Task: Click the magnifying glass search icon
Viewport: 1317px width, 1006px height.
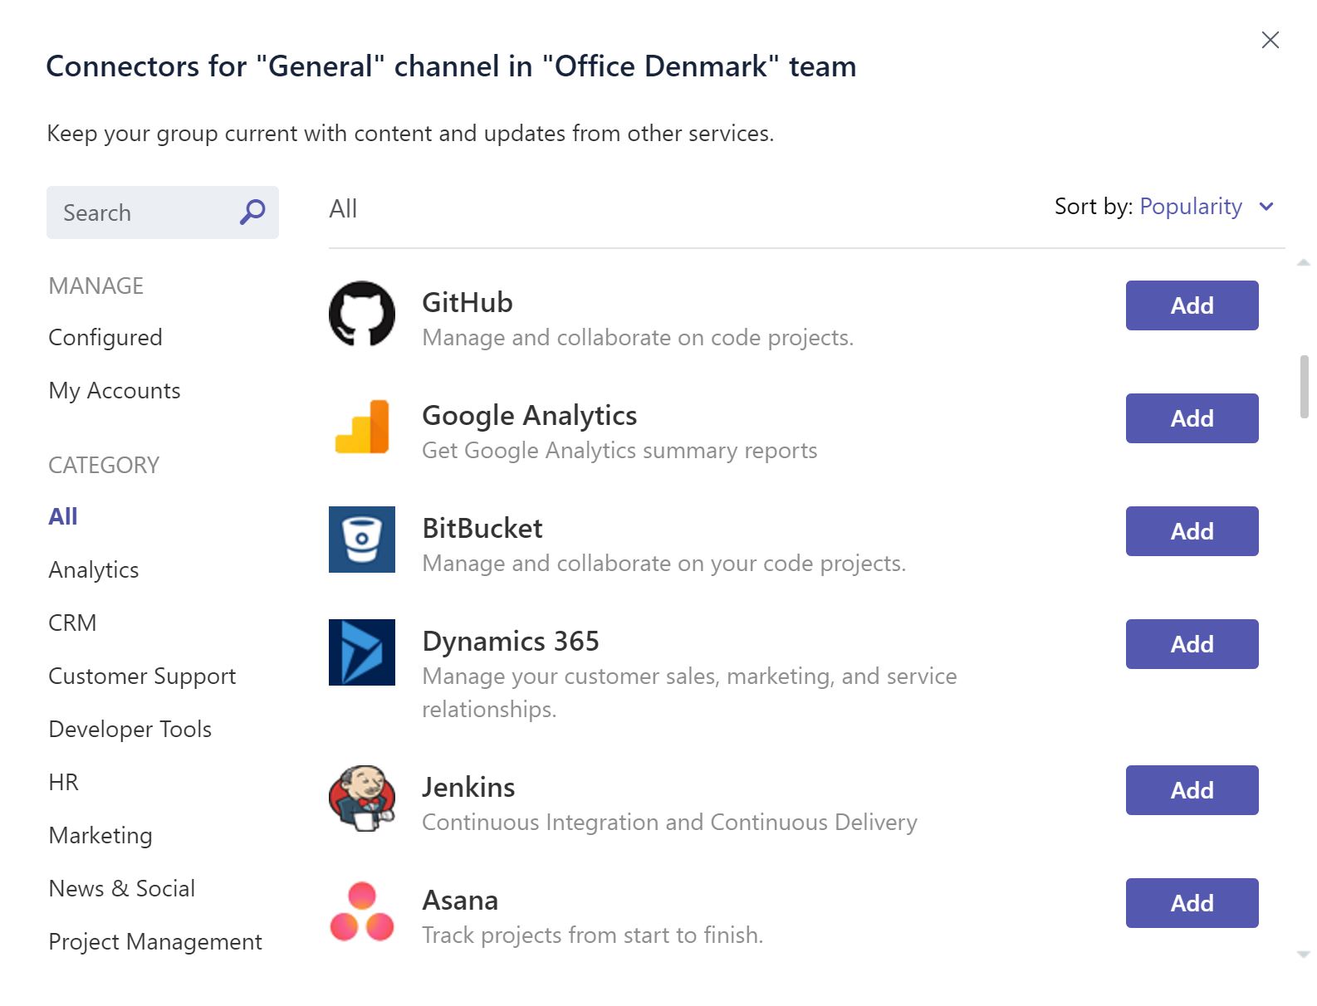Action: (252, 212)
